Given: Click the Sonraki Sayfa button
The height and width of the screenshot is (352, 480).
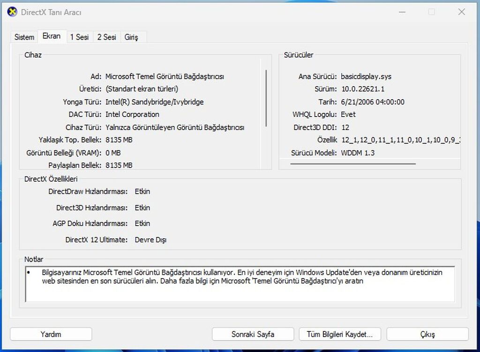Looking at the screenshot, I should [253, 334].
